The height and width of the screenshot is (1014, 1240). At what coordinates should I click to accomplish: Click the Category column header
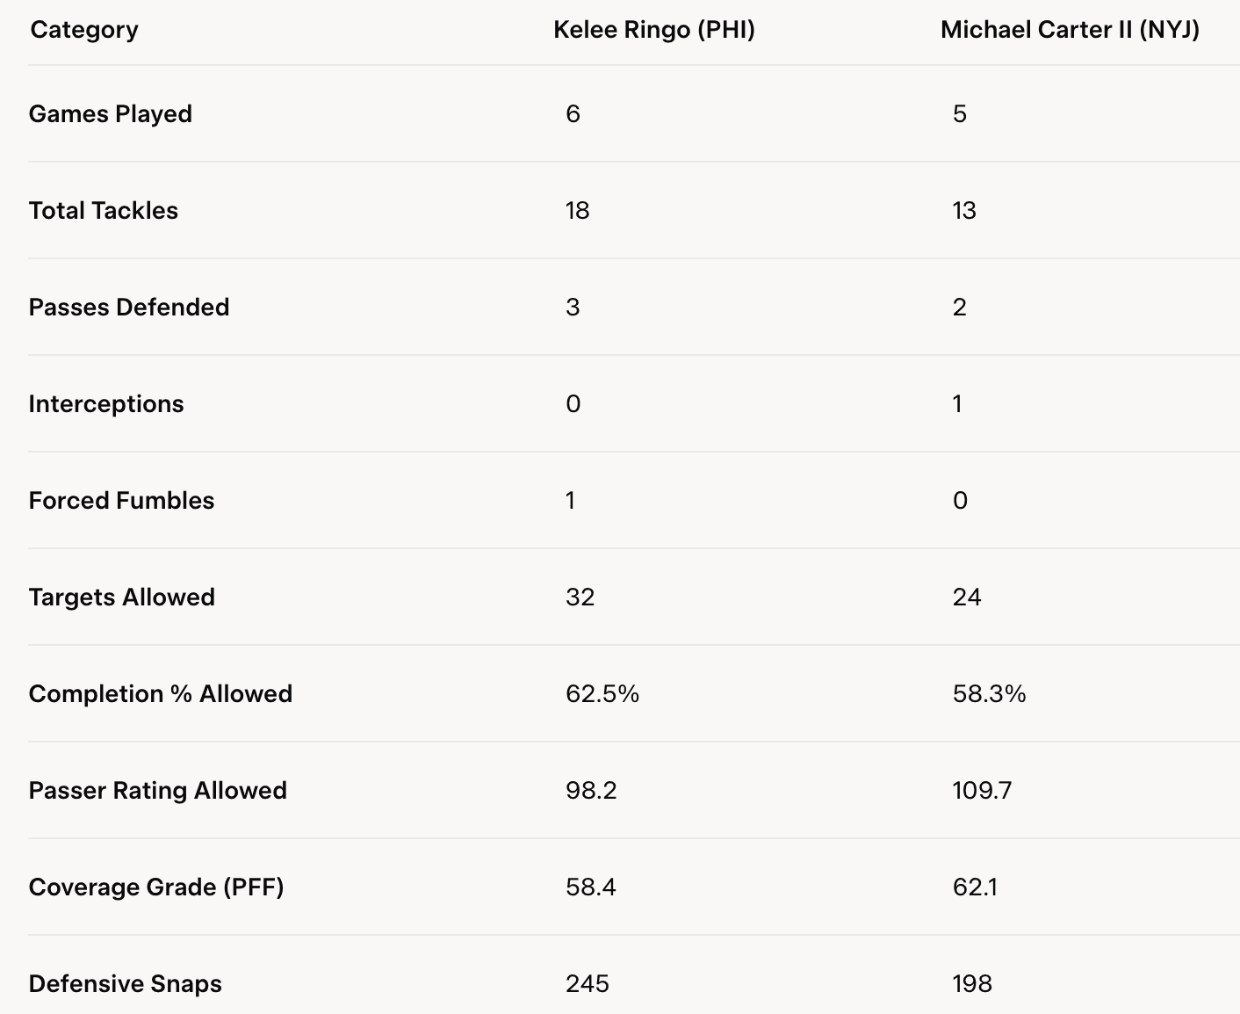coord(84,30)
